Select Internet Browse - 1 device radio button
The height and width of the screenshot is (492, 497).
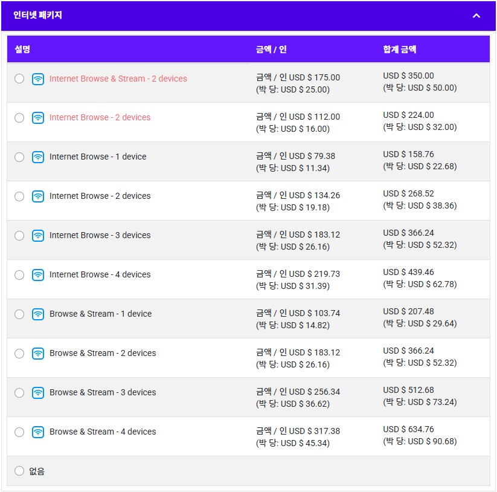[x=19, y=157]
